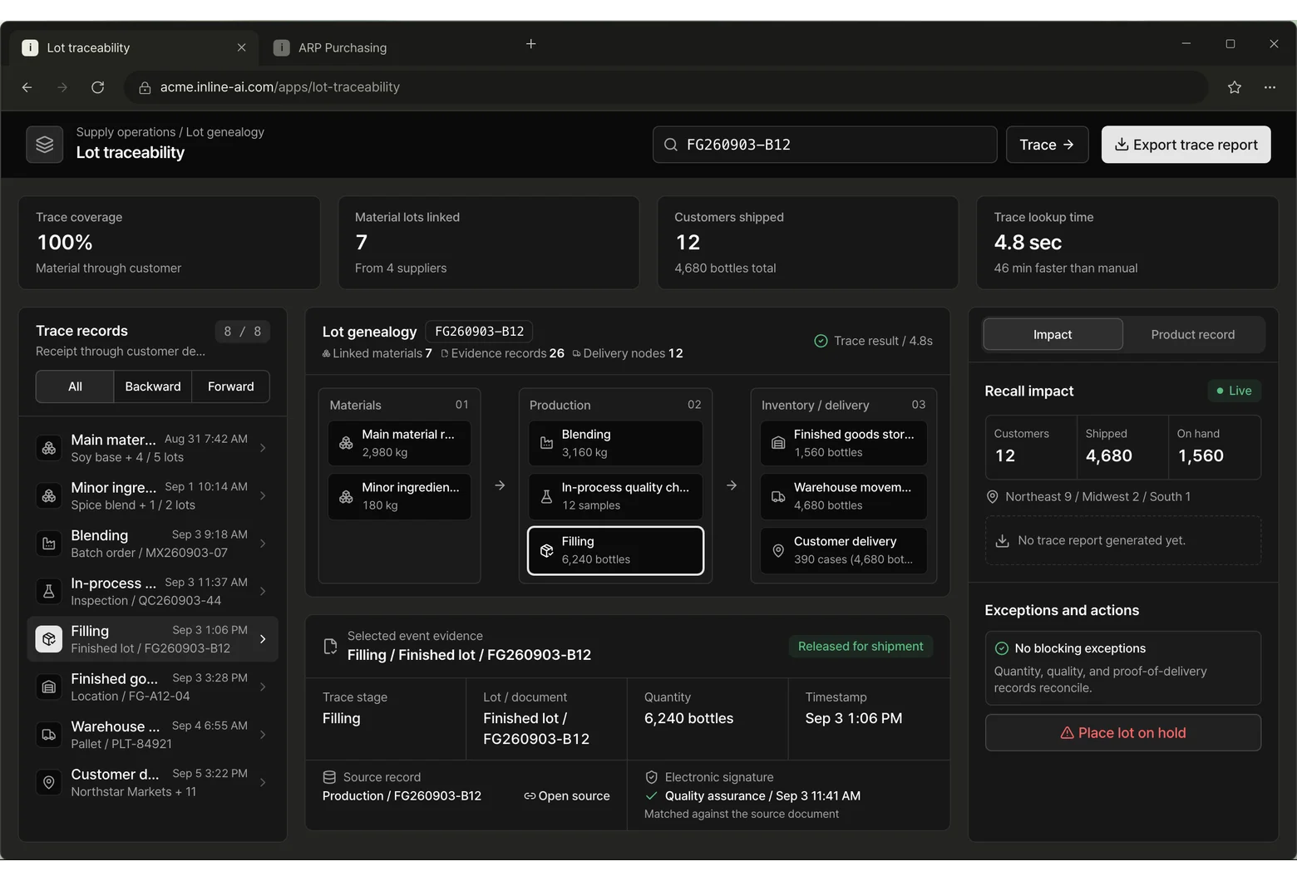Expand the Blending record chevron

(263, 544)
